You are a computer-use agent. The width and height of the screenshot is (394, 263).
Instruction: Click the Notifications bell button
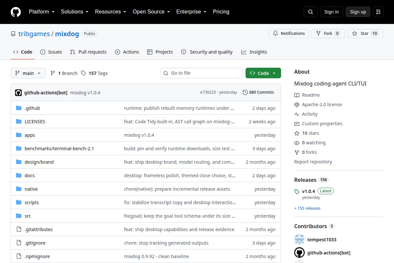[289, 34]
